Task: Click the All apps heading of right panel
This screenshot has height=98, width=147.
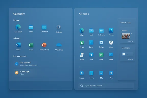Action: tap(84, 14)
